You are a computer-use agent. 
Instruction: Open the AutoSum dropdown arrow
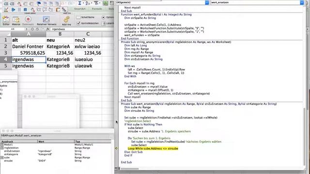(83, 3)
